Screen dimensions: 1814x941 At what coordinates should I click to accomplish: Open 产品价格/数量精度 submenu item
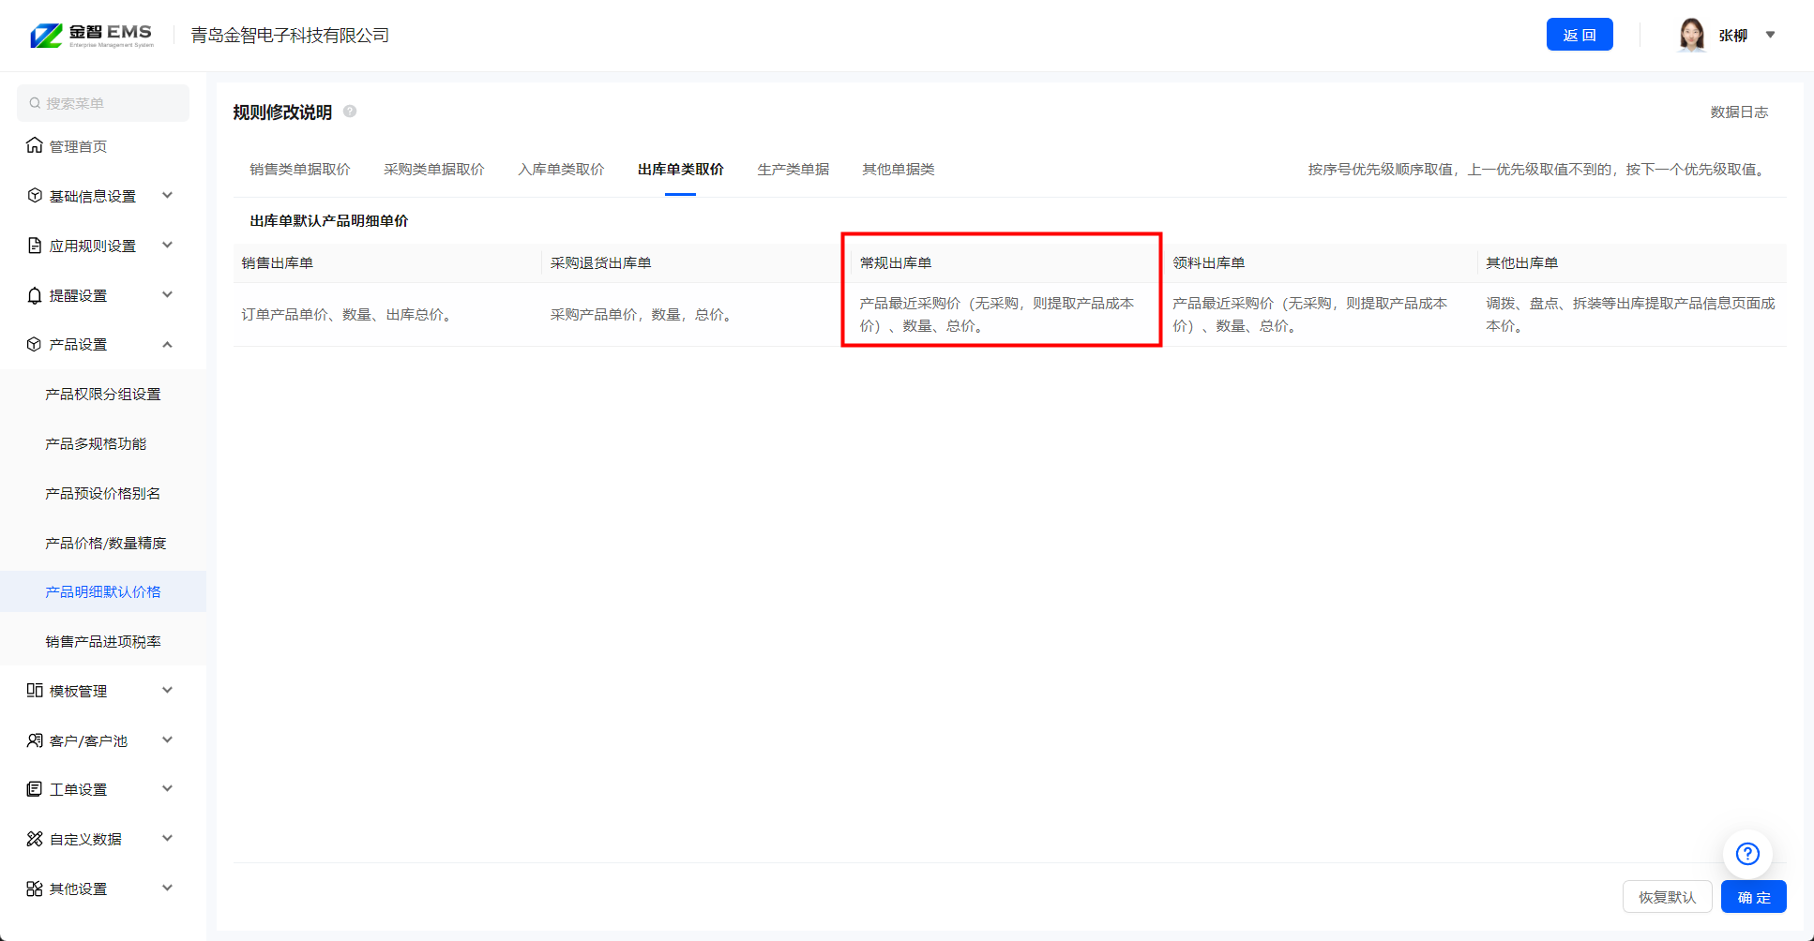pyautogui.click(x=103, y=544)
